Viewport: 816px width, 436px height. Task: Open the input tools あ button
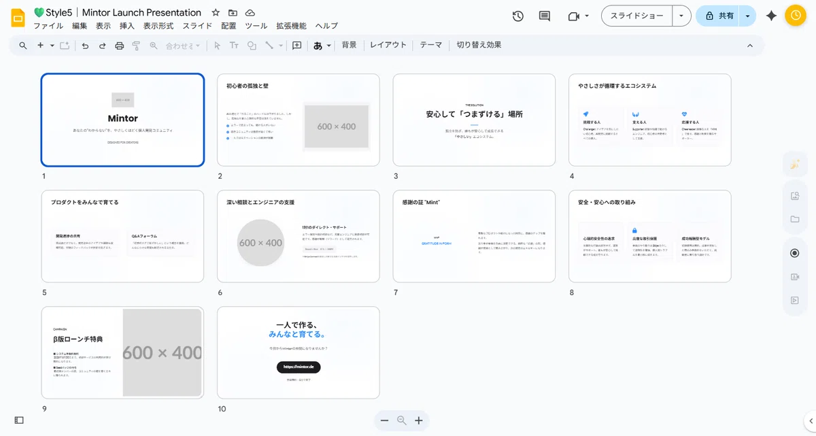coord(318,46)
